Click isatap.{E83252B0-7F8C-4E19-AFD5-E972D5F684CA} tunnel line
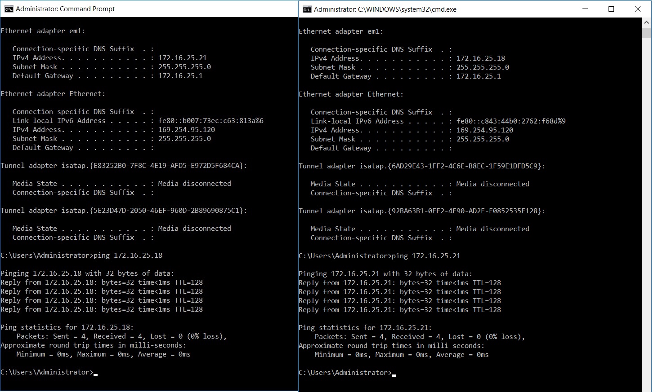The image size is (658, 392). pyautogui.click(x=124, y=166)
